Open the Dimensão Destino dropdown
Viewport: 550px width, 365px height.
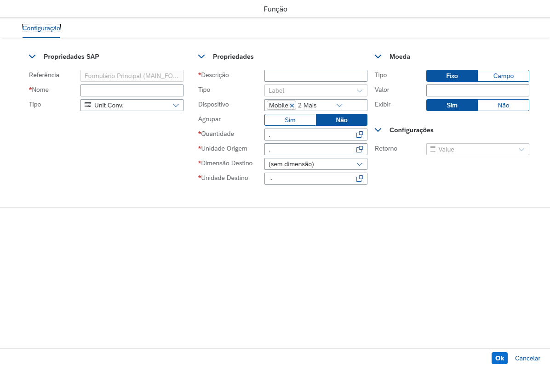tap(360, 164)
